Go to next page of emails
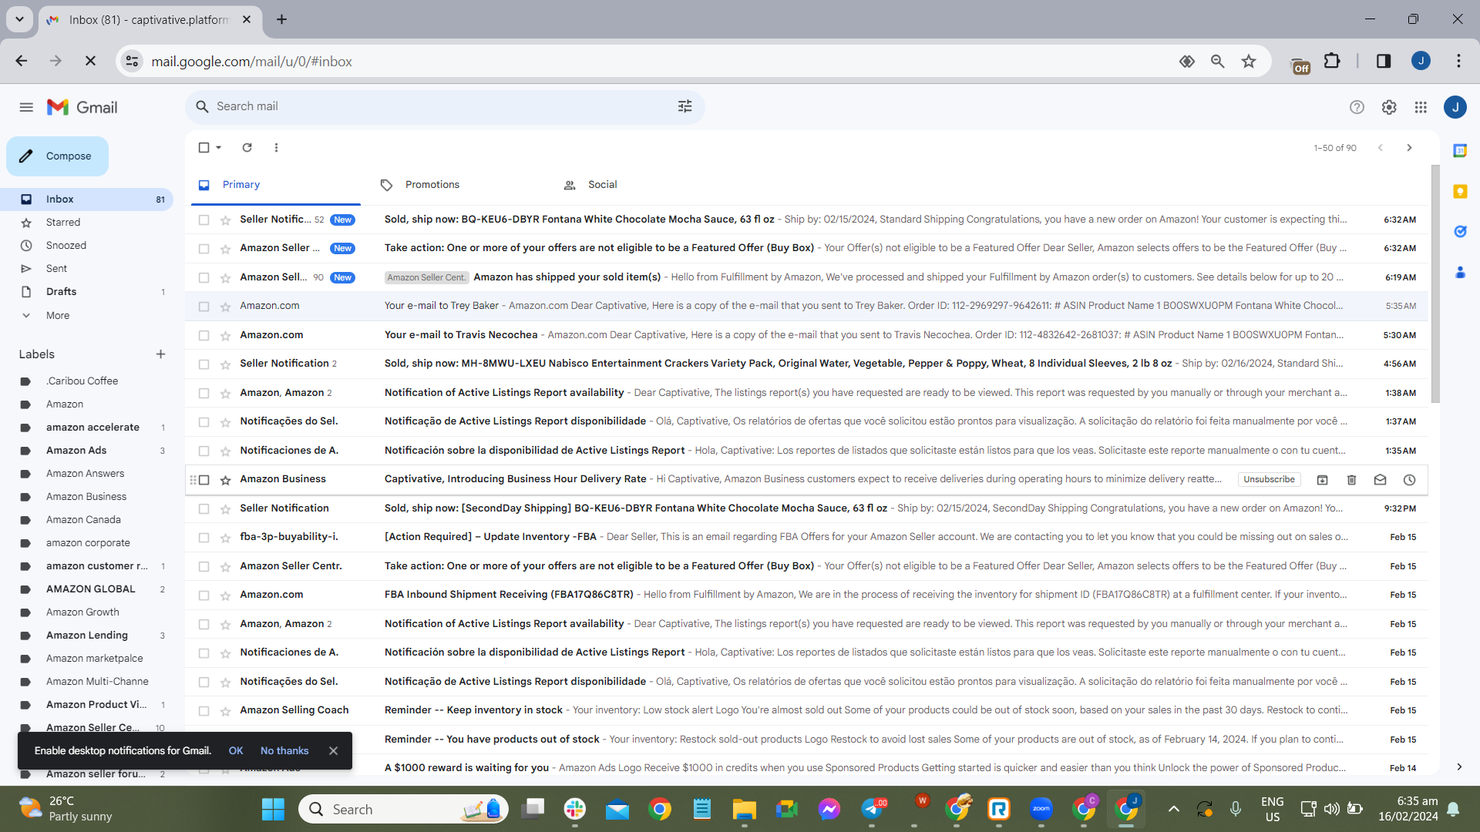The width and height of the screenshot is (1480, 832). [x=1409, y=147]
